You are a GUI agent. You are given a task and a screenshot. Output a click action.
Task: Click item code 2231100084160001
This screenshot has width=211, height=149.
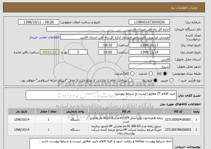point(178,119)
